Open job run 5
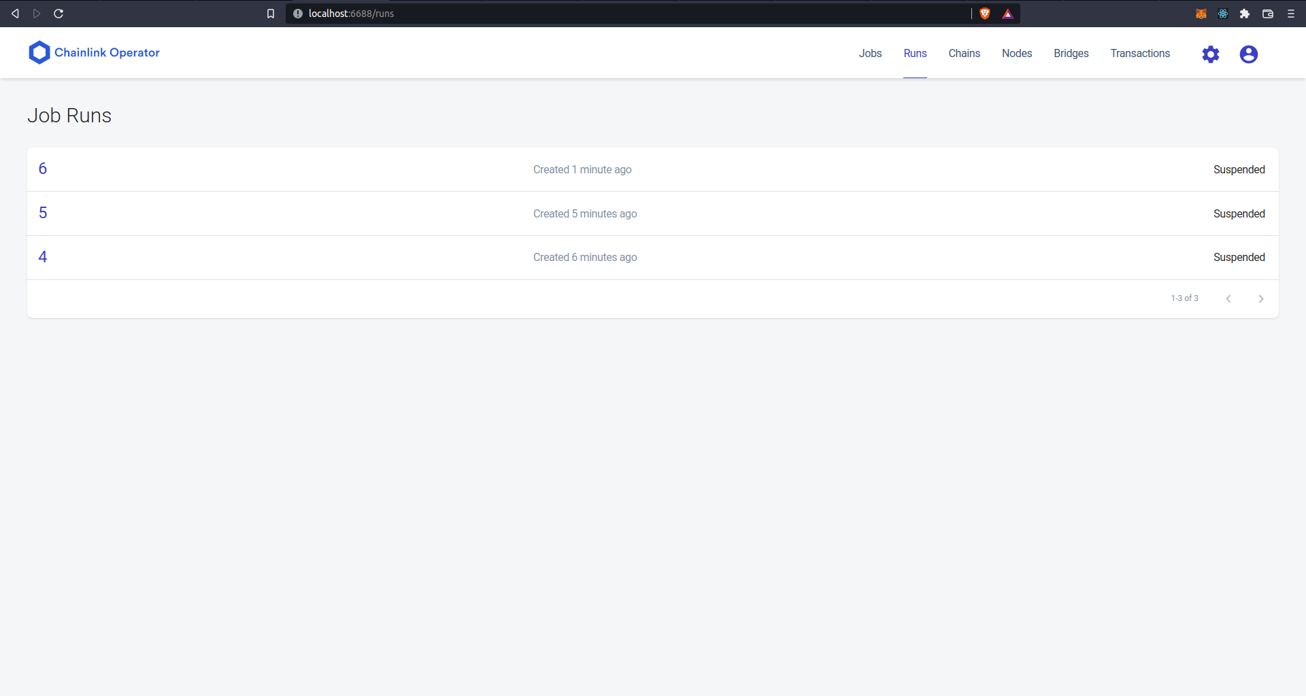1306x696 pixels. (x=43, y=213)
